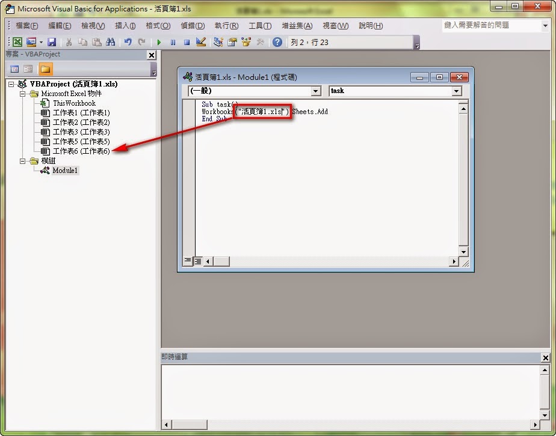Image resolution: width=556 pixels, height=436 pixels.
Task: Open the 工具(T) menu
Action: tap(260, 26)
